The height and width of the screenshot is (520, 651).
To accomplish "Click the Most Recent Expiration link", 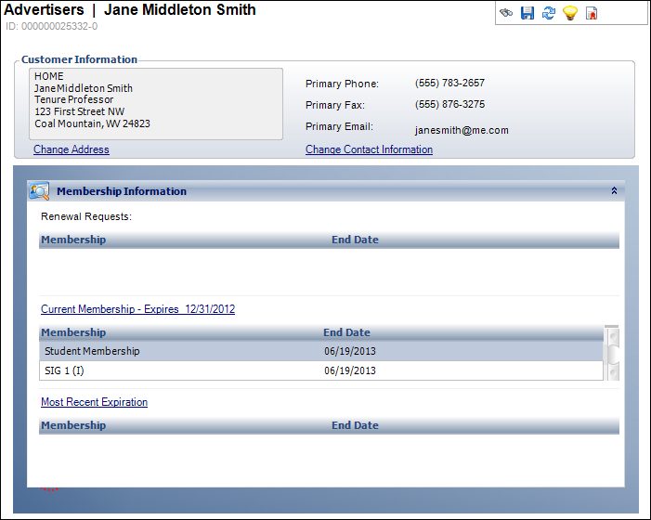I will [x=94, y=402].
